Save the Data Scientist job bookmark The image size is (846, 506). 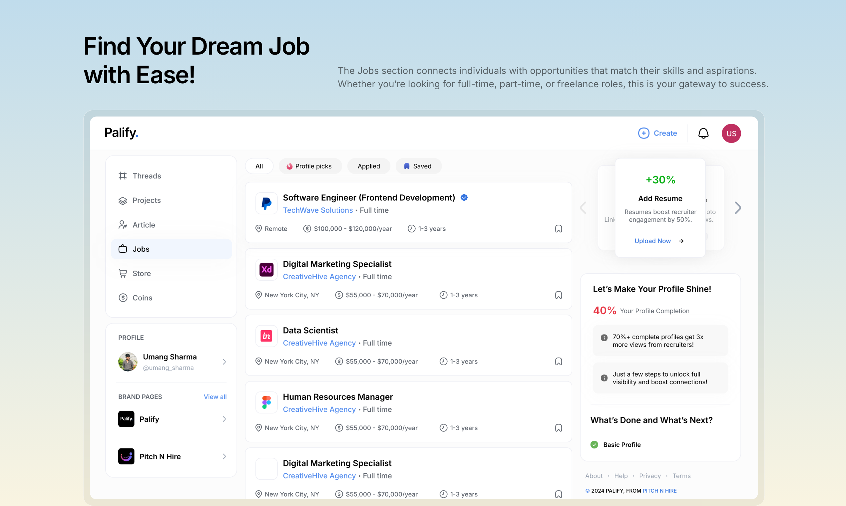[558, 362]
